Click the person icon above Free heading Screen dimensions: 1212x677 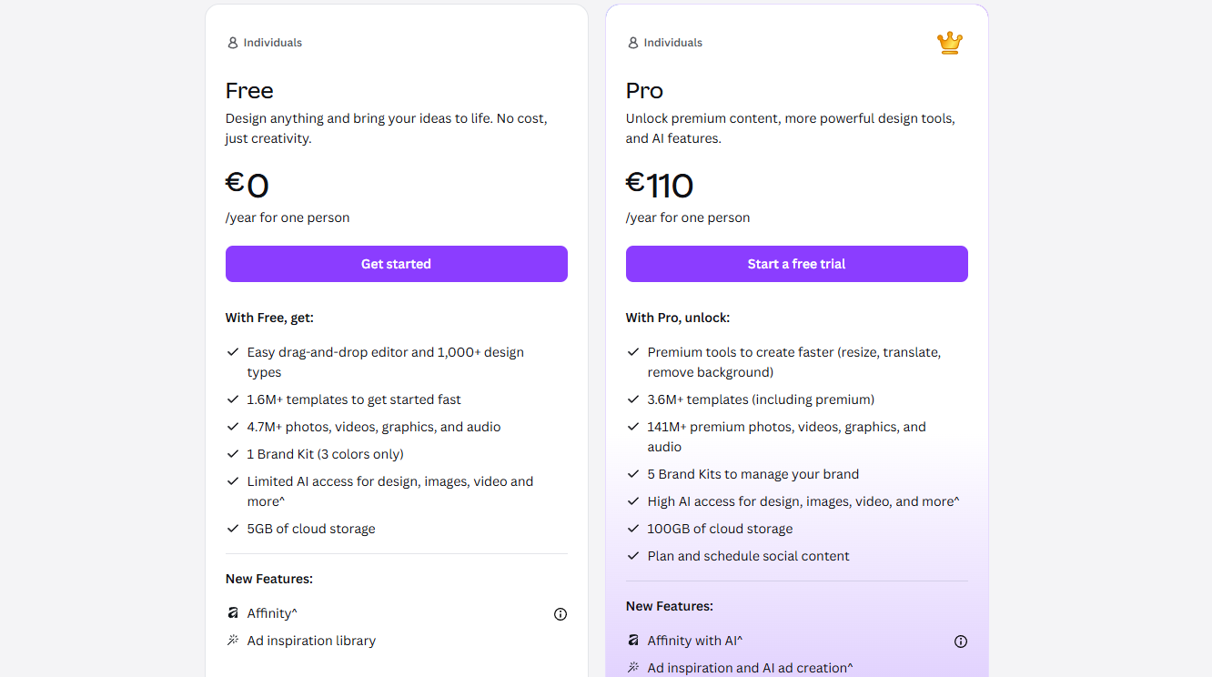click(x=232, y=43)
